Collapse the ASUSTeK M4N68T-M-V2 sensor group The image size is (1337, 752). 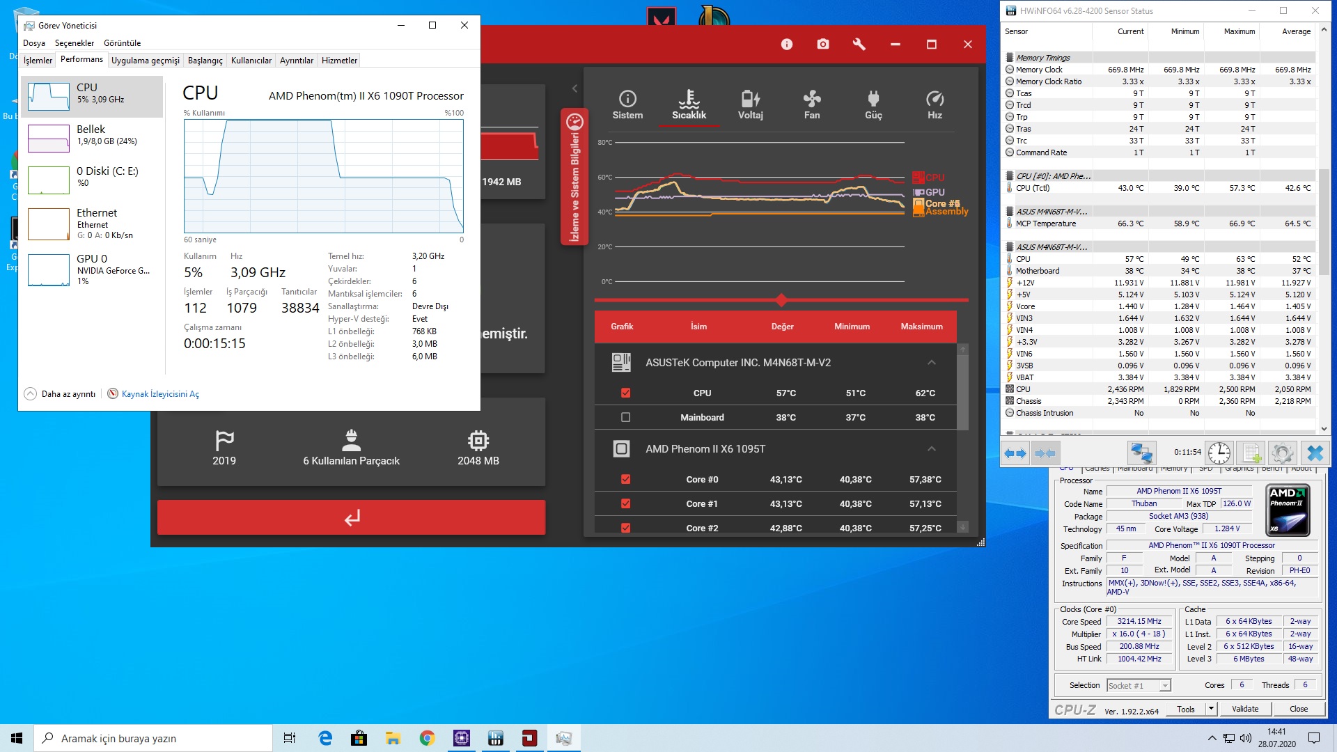point(931,362)
